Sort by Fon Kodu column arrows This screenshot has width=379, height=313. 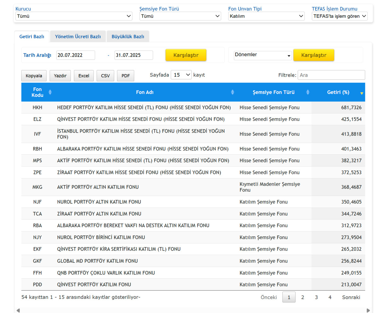pos(50,92)
